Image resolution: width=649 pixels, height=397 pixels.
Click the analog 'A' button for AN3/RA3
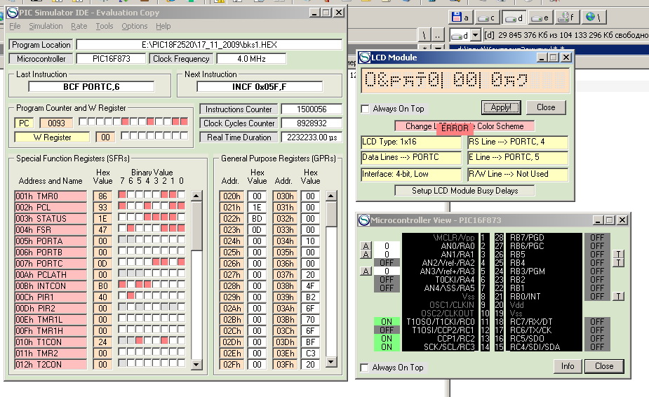coord(366,271)
